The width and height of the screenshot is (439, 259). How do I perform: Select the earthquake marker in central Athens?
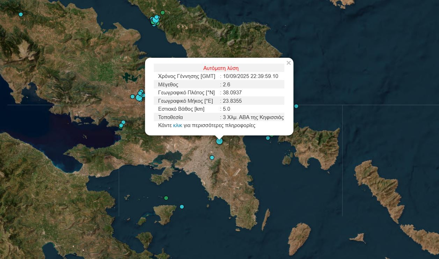[212, 158]
